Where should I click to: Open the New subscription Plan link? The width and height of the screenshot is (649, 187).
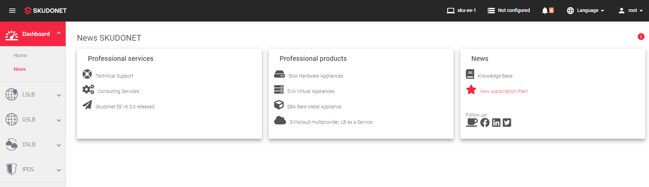click(504, 91)
